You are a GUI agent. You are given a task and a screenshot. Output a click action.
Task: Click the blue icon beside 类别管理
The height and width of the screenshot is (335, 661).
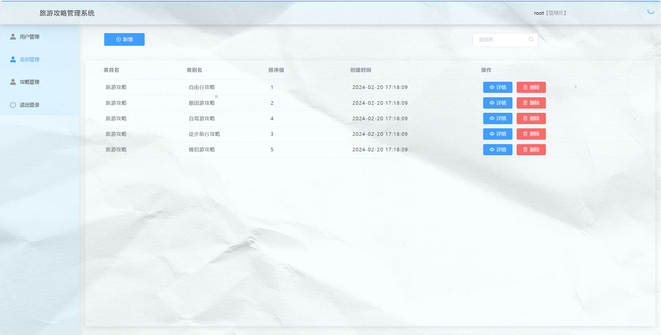tap(13, 59)
